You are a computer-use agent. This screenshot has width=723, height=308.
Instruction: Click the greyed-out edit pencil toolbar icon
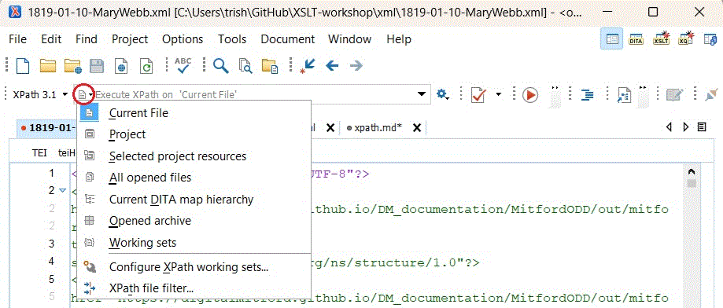click(x=674, y=95)
